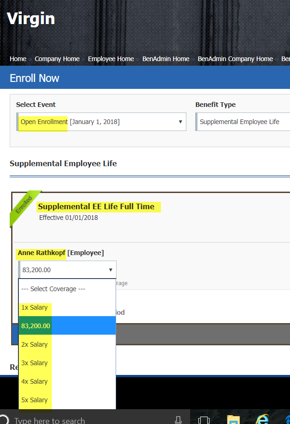Image resolution: width=290 pixels, height=424 pixels.
Task: Open BenAdmin Company Home link
Action: [235, 59]
